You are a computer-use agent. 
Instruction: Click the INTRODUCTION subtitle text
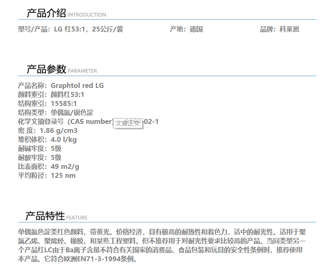coord(87,15)
